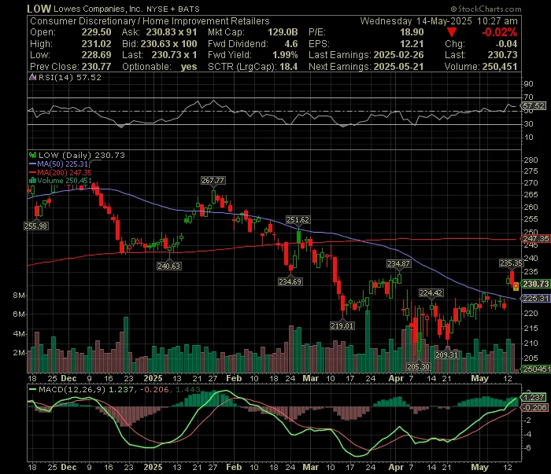Click the 234.69 price low label

tap(290, 281)
